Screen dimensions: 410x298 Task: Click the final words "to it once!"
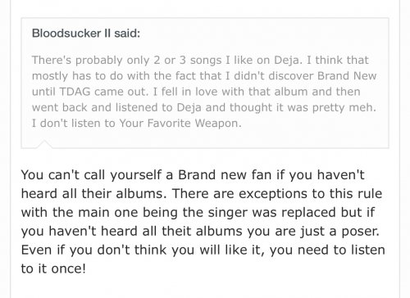pos(53,269)
